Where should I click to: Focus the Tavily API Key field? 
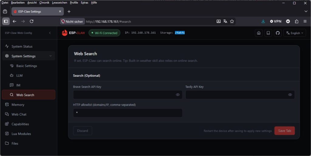coord(240,95)
